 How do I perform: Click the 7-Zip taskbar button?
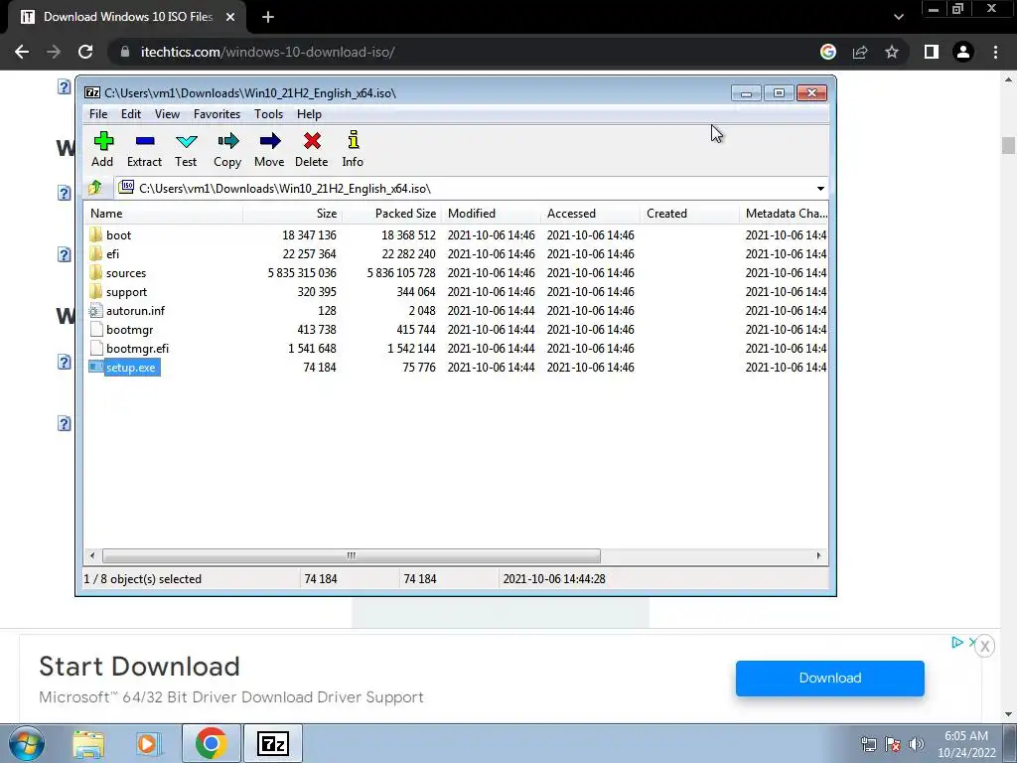point(273,743)
